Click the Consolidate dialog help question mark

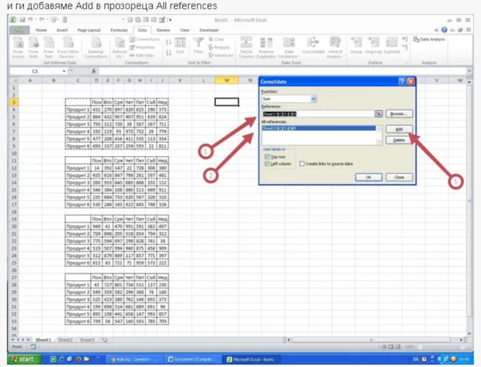[x=402, y=81]
